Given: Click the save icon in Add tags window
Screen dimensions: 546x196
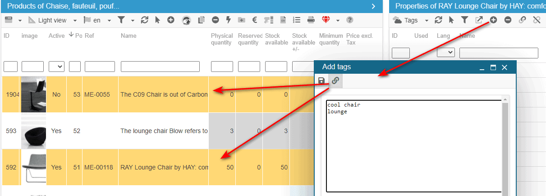Looking at the screenshot, I should [x=321, y=81].
